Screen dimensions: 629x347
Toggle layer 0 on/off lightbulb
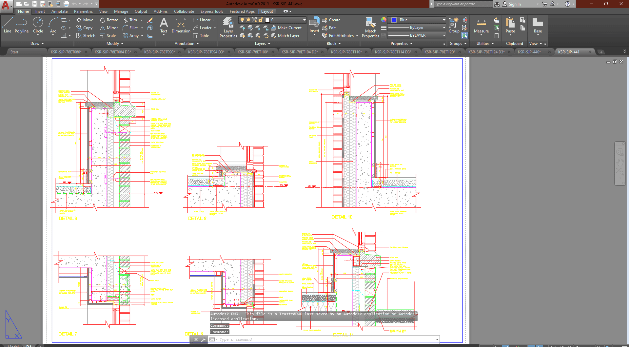coord(242,20)
